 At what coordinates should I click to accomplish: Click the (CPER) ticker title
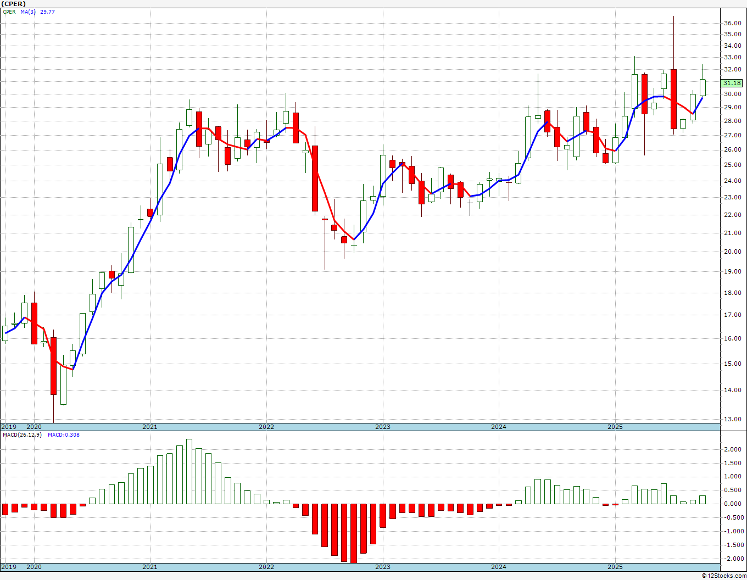tap(14, 4)
